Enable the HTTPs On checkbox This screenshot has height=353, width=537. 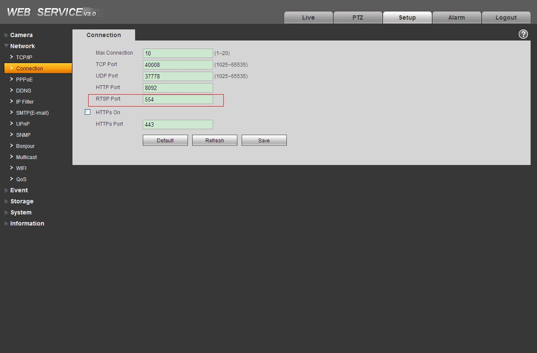[88, 112]
